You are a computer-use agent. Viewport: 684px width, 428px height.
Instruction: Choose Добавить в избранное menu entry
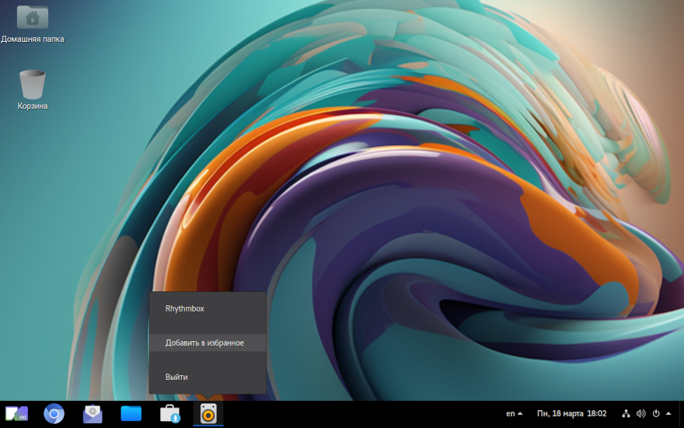click(204, 343)
